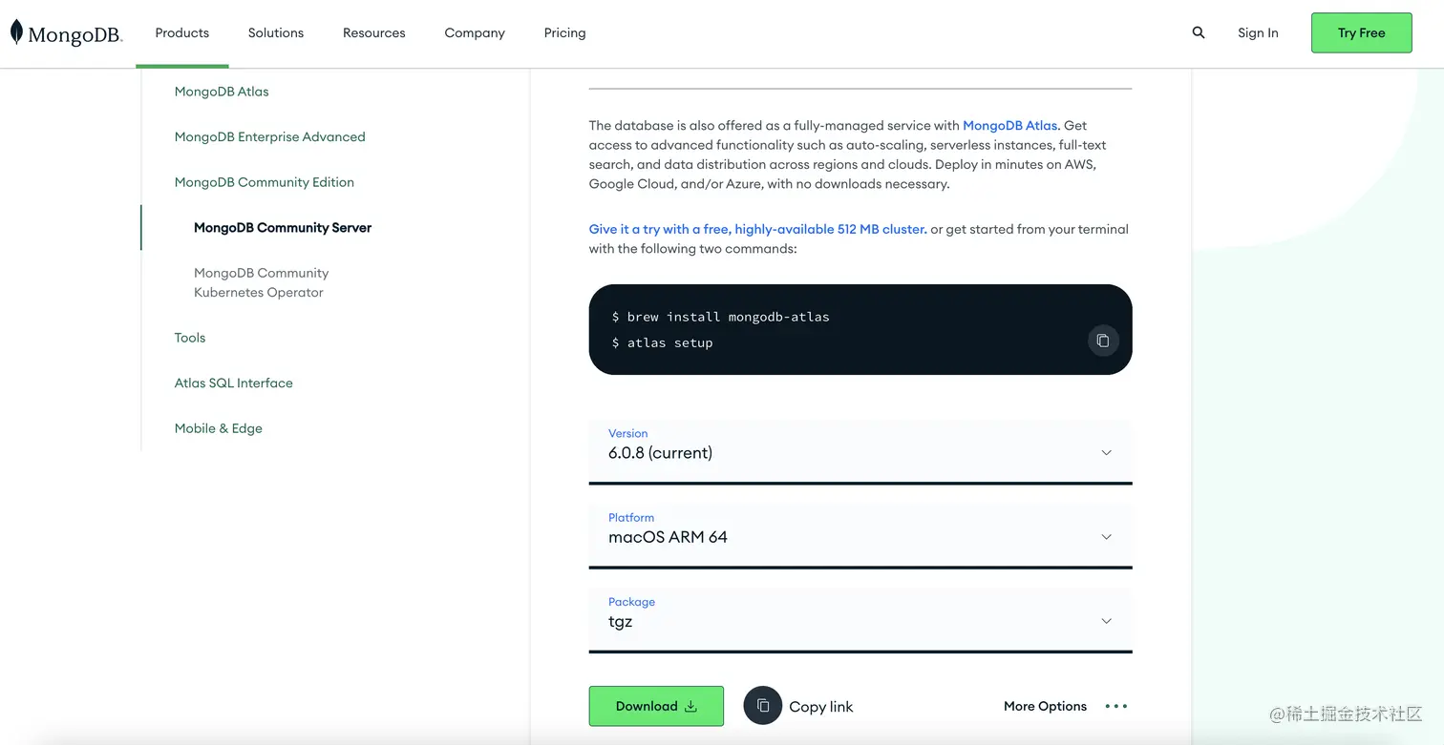Open the Products menu
Screen dimensions: 1444x745
(x=182, y=32)
